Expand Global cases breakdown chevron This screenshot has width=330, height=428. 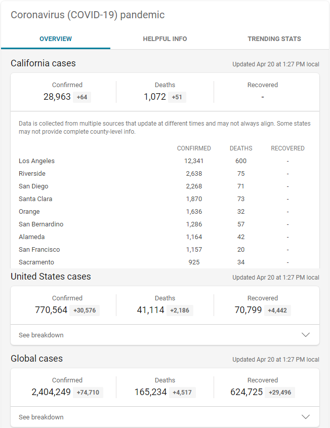(x=306, y=417)
